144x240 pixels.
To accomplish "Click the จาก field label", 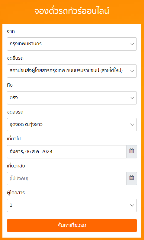I will pyautogui.click(x=11, y=31).
